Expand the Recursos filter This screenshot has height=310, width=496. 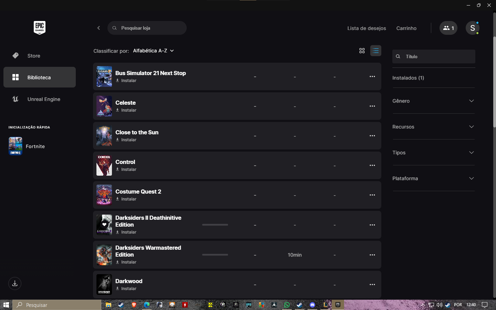(433, 127)
